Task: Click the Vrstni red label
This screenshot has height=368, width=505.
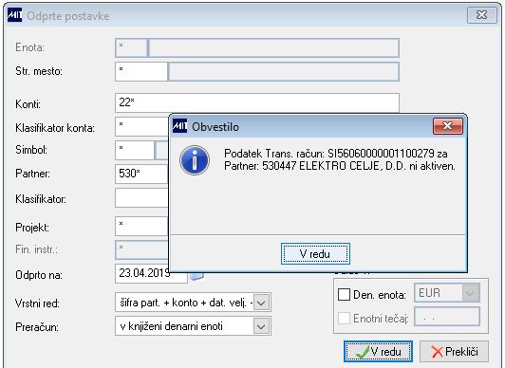Action: click(37, 304)
